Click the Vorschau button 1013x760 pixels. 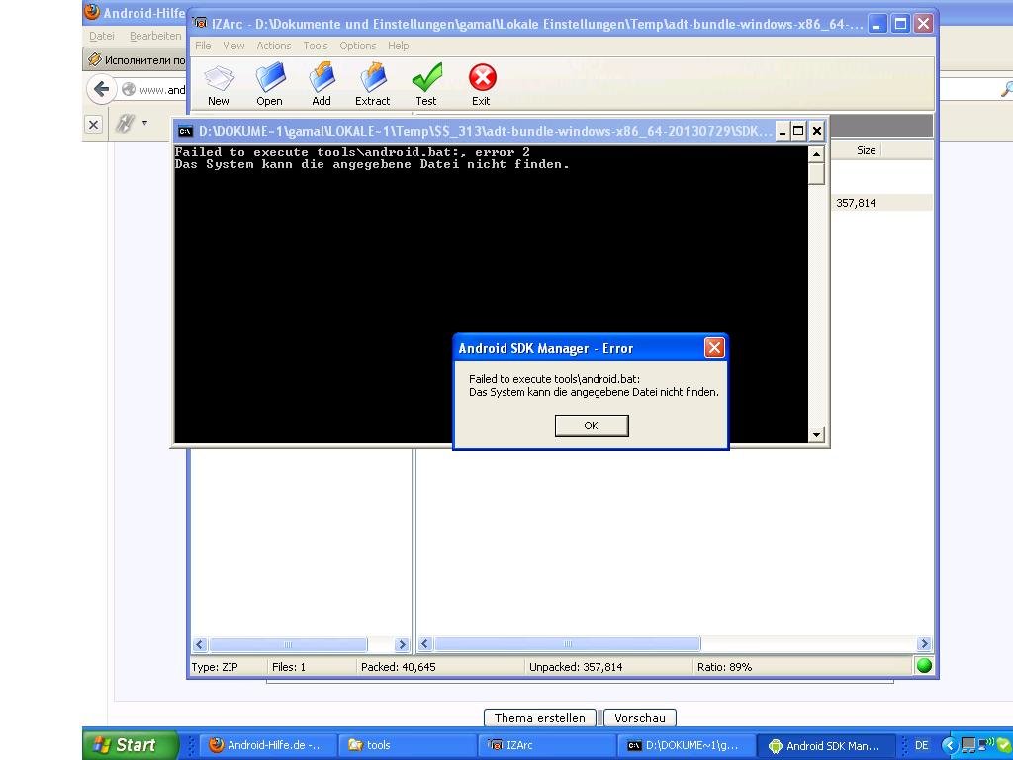click(640, 718)
